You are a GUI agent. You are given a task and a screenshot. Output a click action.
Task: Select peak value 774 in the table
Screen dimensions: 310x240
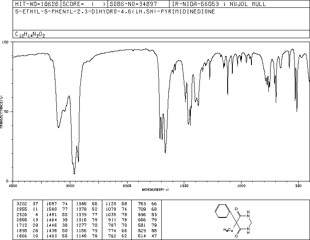coord(112,230)
